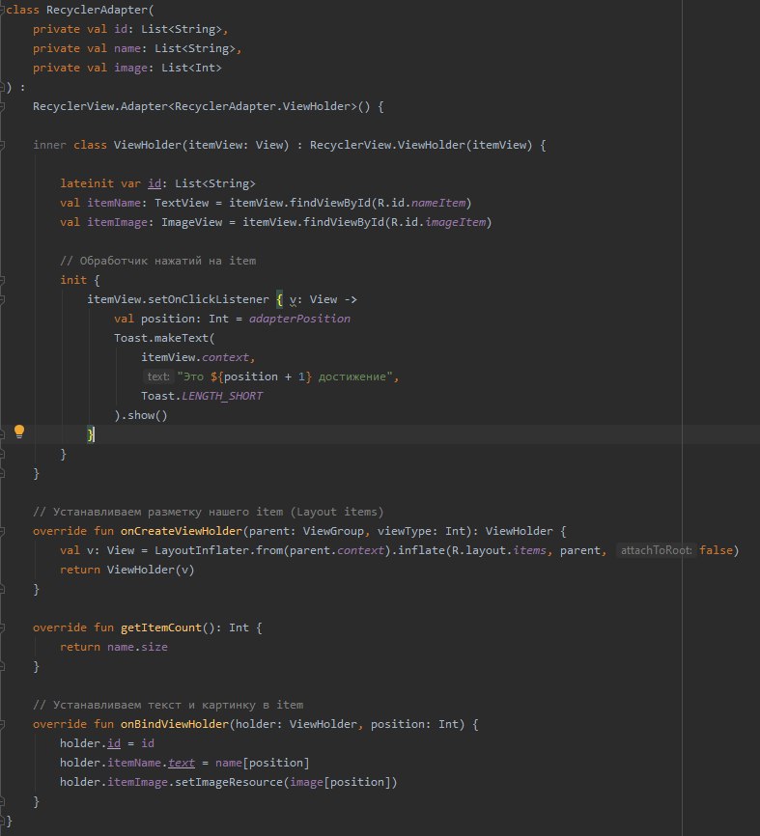
Task: Collapse the onBindViewHolder function fold marker
Action: pyautogui.click(x=2, y=724)
